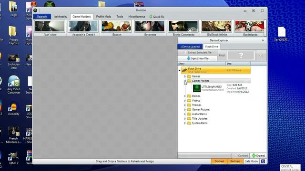Image resolution: width=305 pixels, height=171 pixels.
Task: Toggle the Docked option
Action: pyautogui.click(x=219, y=161)
